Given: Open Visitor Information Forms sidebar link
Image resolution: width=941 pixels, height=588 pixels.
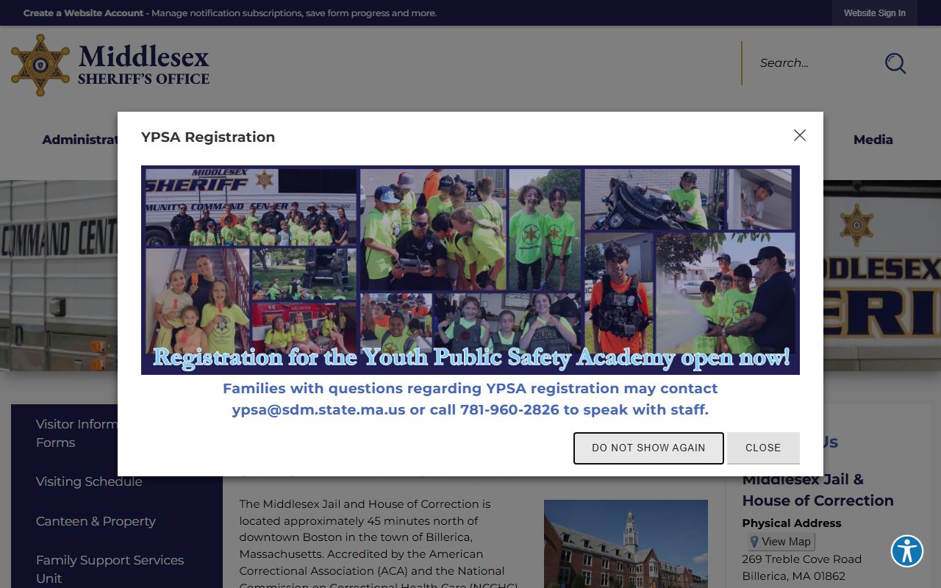Looking at the screenshot, I should (76, 434).
